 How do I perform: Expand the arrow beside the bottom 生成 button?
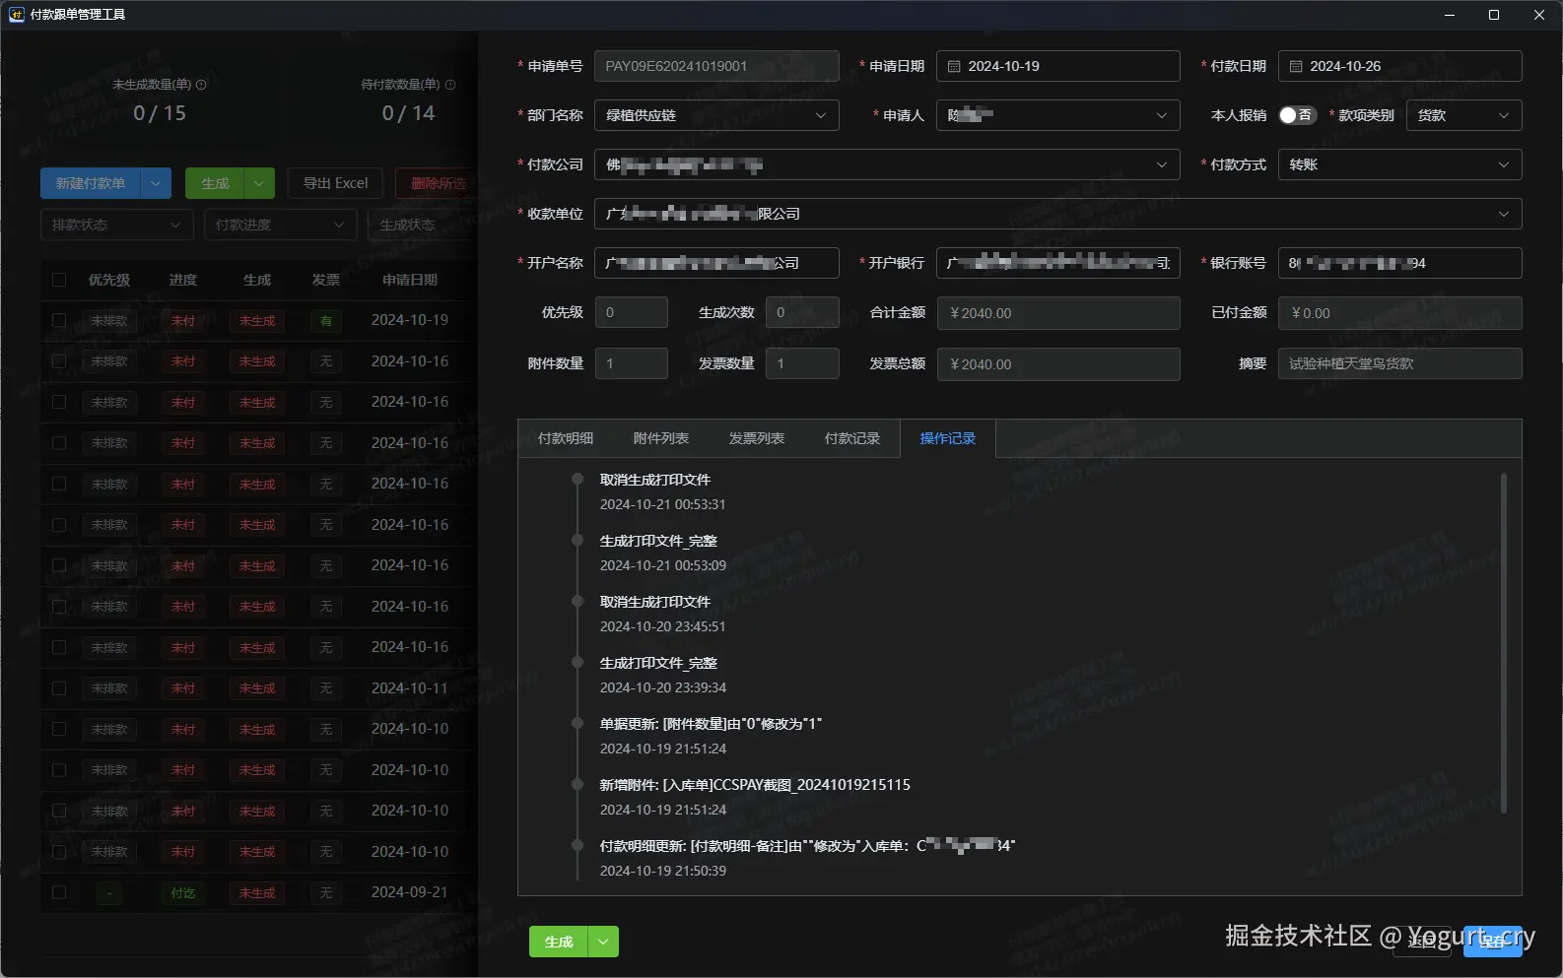pyautogui.click(x=603, y=942)
